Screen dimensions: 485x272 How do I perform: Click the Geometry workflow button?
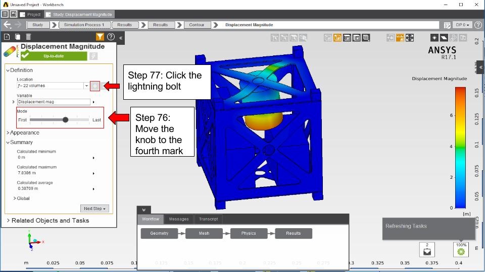[159, 233]
